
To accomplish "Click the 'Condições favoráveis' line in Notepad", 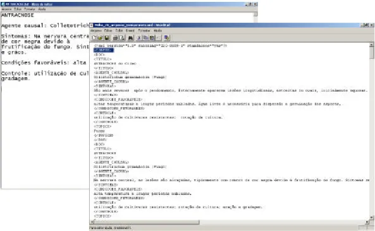I will pyautogui.click(x=44, y=62).
